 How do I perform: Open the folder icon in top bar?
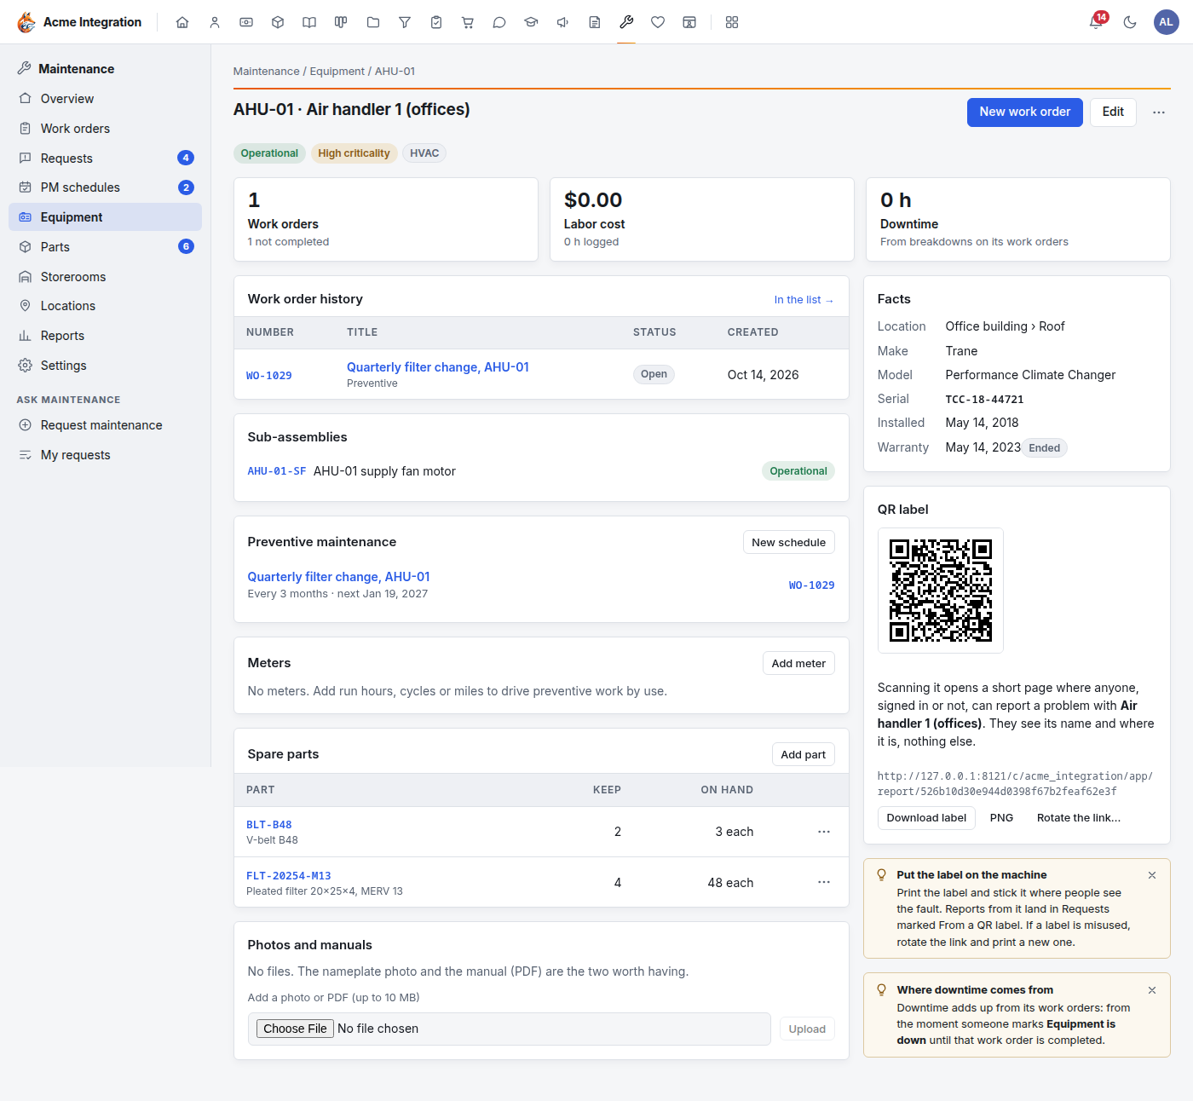point(373,22)
